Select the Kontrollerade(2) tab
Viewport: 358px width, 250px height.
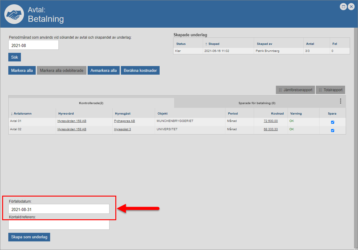91,103
